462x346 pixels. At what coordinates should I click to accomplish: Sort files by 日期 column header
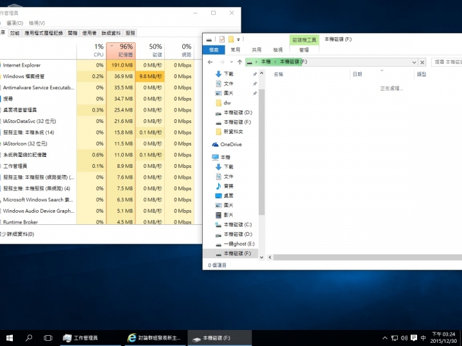point(357,74)
